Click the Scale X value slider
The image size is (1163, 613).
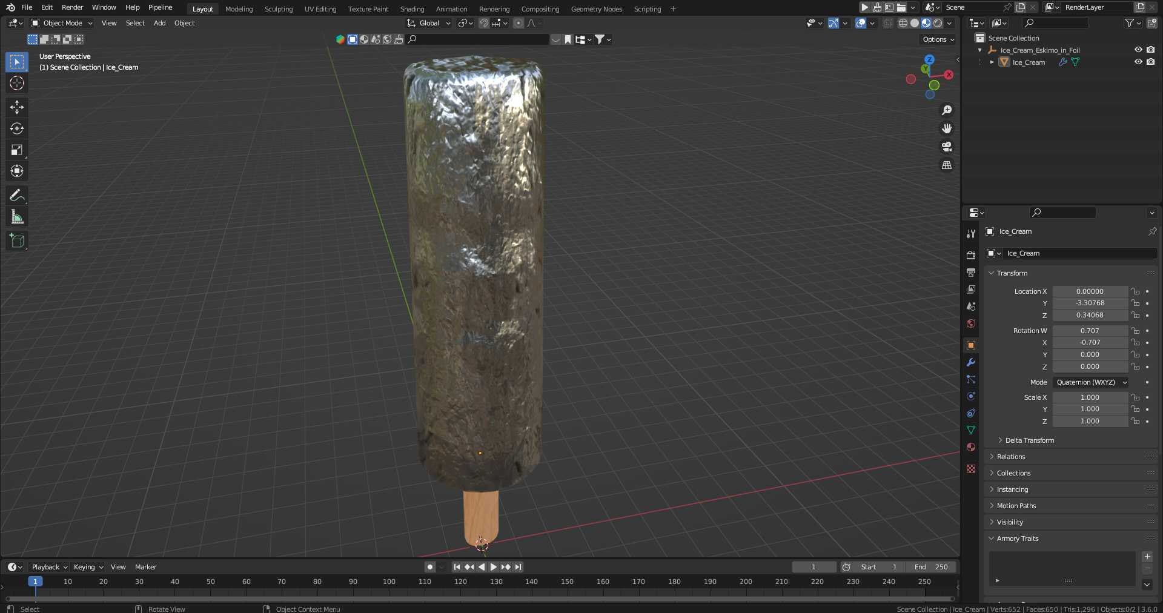[1090, 397]
